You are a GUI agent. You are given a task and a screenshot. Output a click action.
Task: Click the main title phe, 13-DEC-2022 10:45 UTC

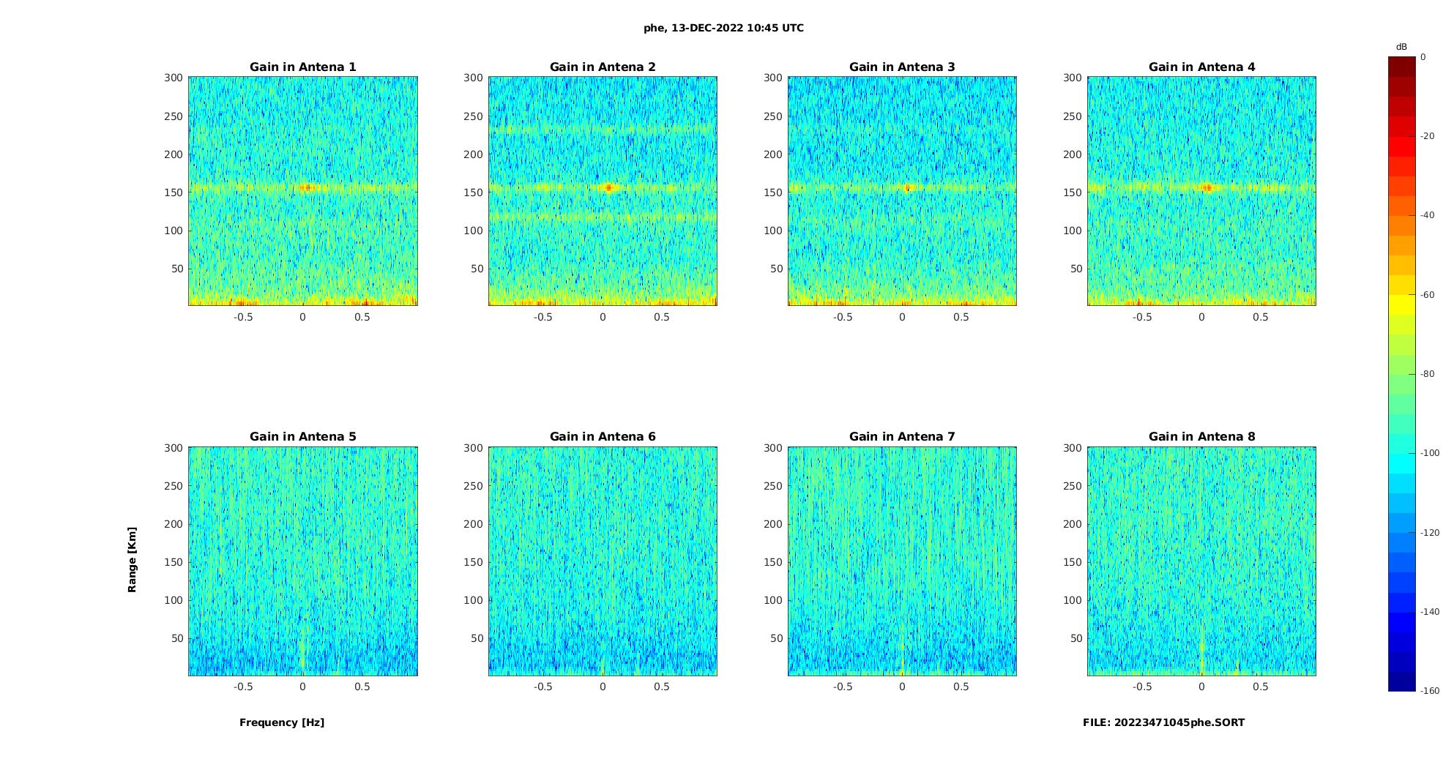pos(723,29)
